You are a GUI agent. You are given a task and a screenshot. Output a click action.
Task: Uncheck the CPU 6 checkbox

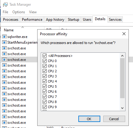pyautogui.click(x=44, y=91)
